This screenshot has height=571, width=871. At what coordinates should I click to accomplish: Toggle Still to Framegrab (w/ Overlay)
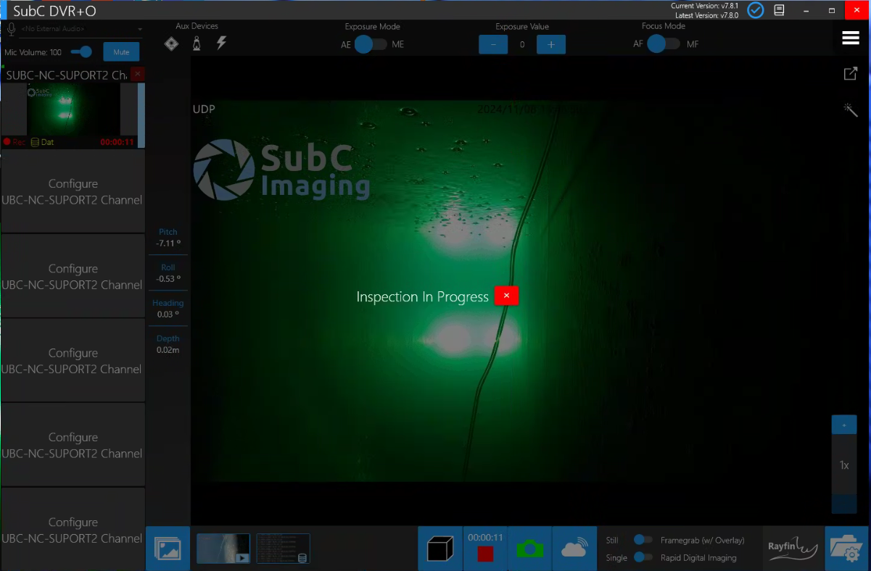pos(643,540)
